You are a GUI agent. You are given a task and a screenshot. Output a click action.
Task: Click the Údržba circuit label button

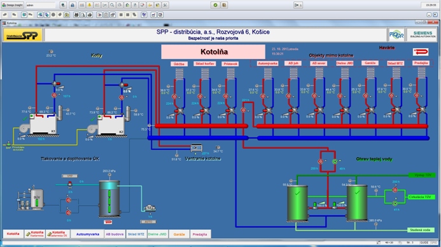179,64
